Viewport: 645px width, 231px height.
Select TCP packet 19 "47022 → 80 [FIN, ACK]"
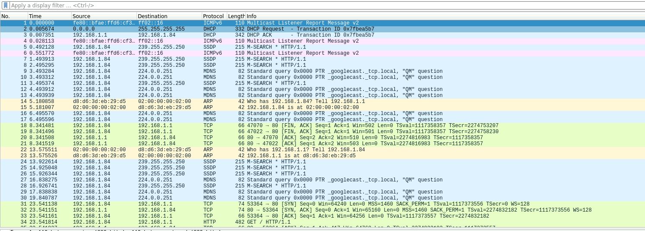[322, 131]
